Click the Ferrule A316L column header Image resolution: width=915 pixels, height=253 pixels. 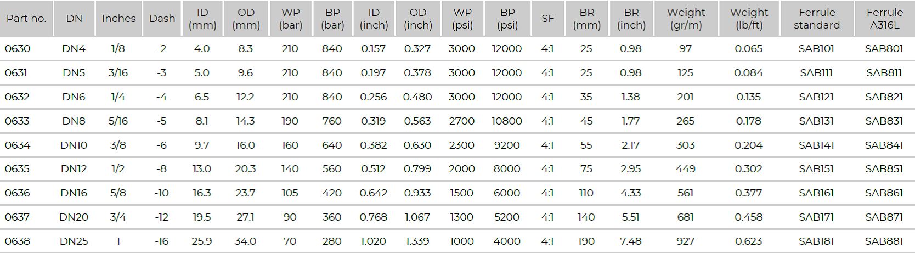click(884, 19)
